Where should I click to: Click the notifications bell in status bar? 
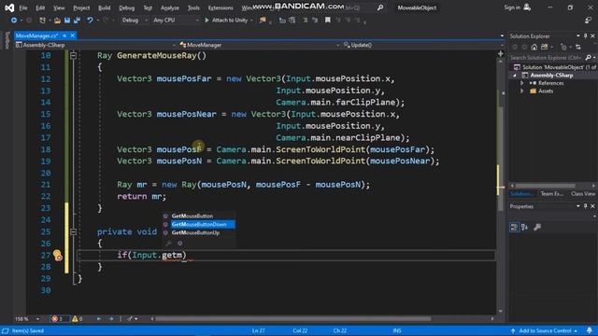(x=590, y=330)
